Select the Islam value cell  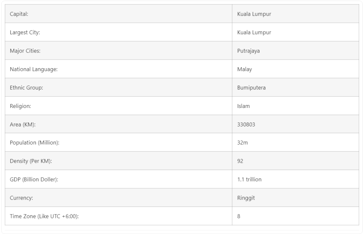244,106
